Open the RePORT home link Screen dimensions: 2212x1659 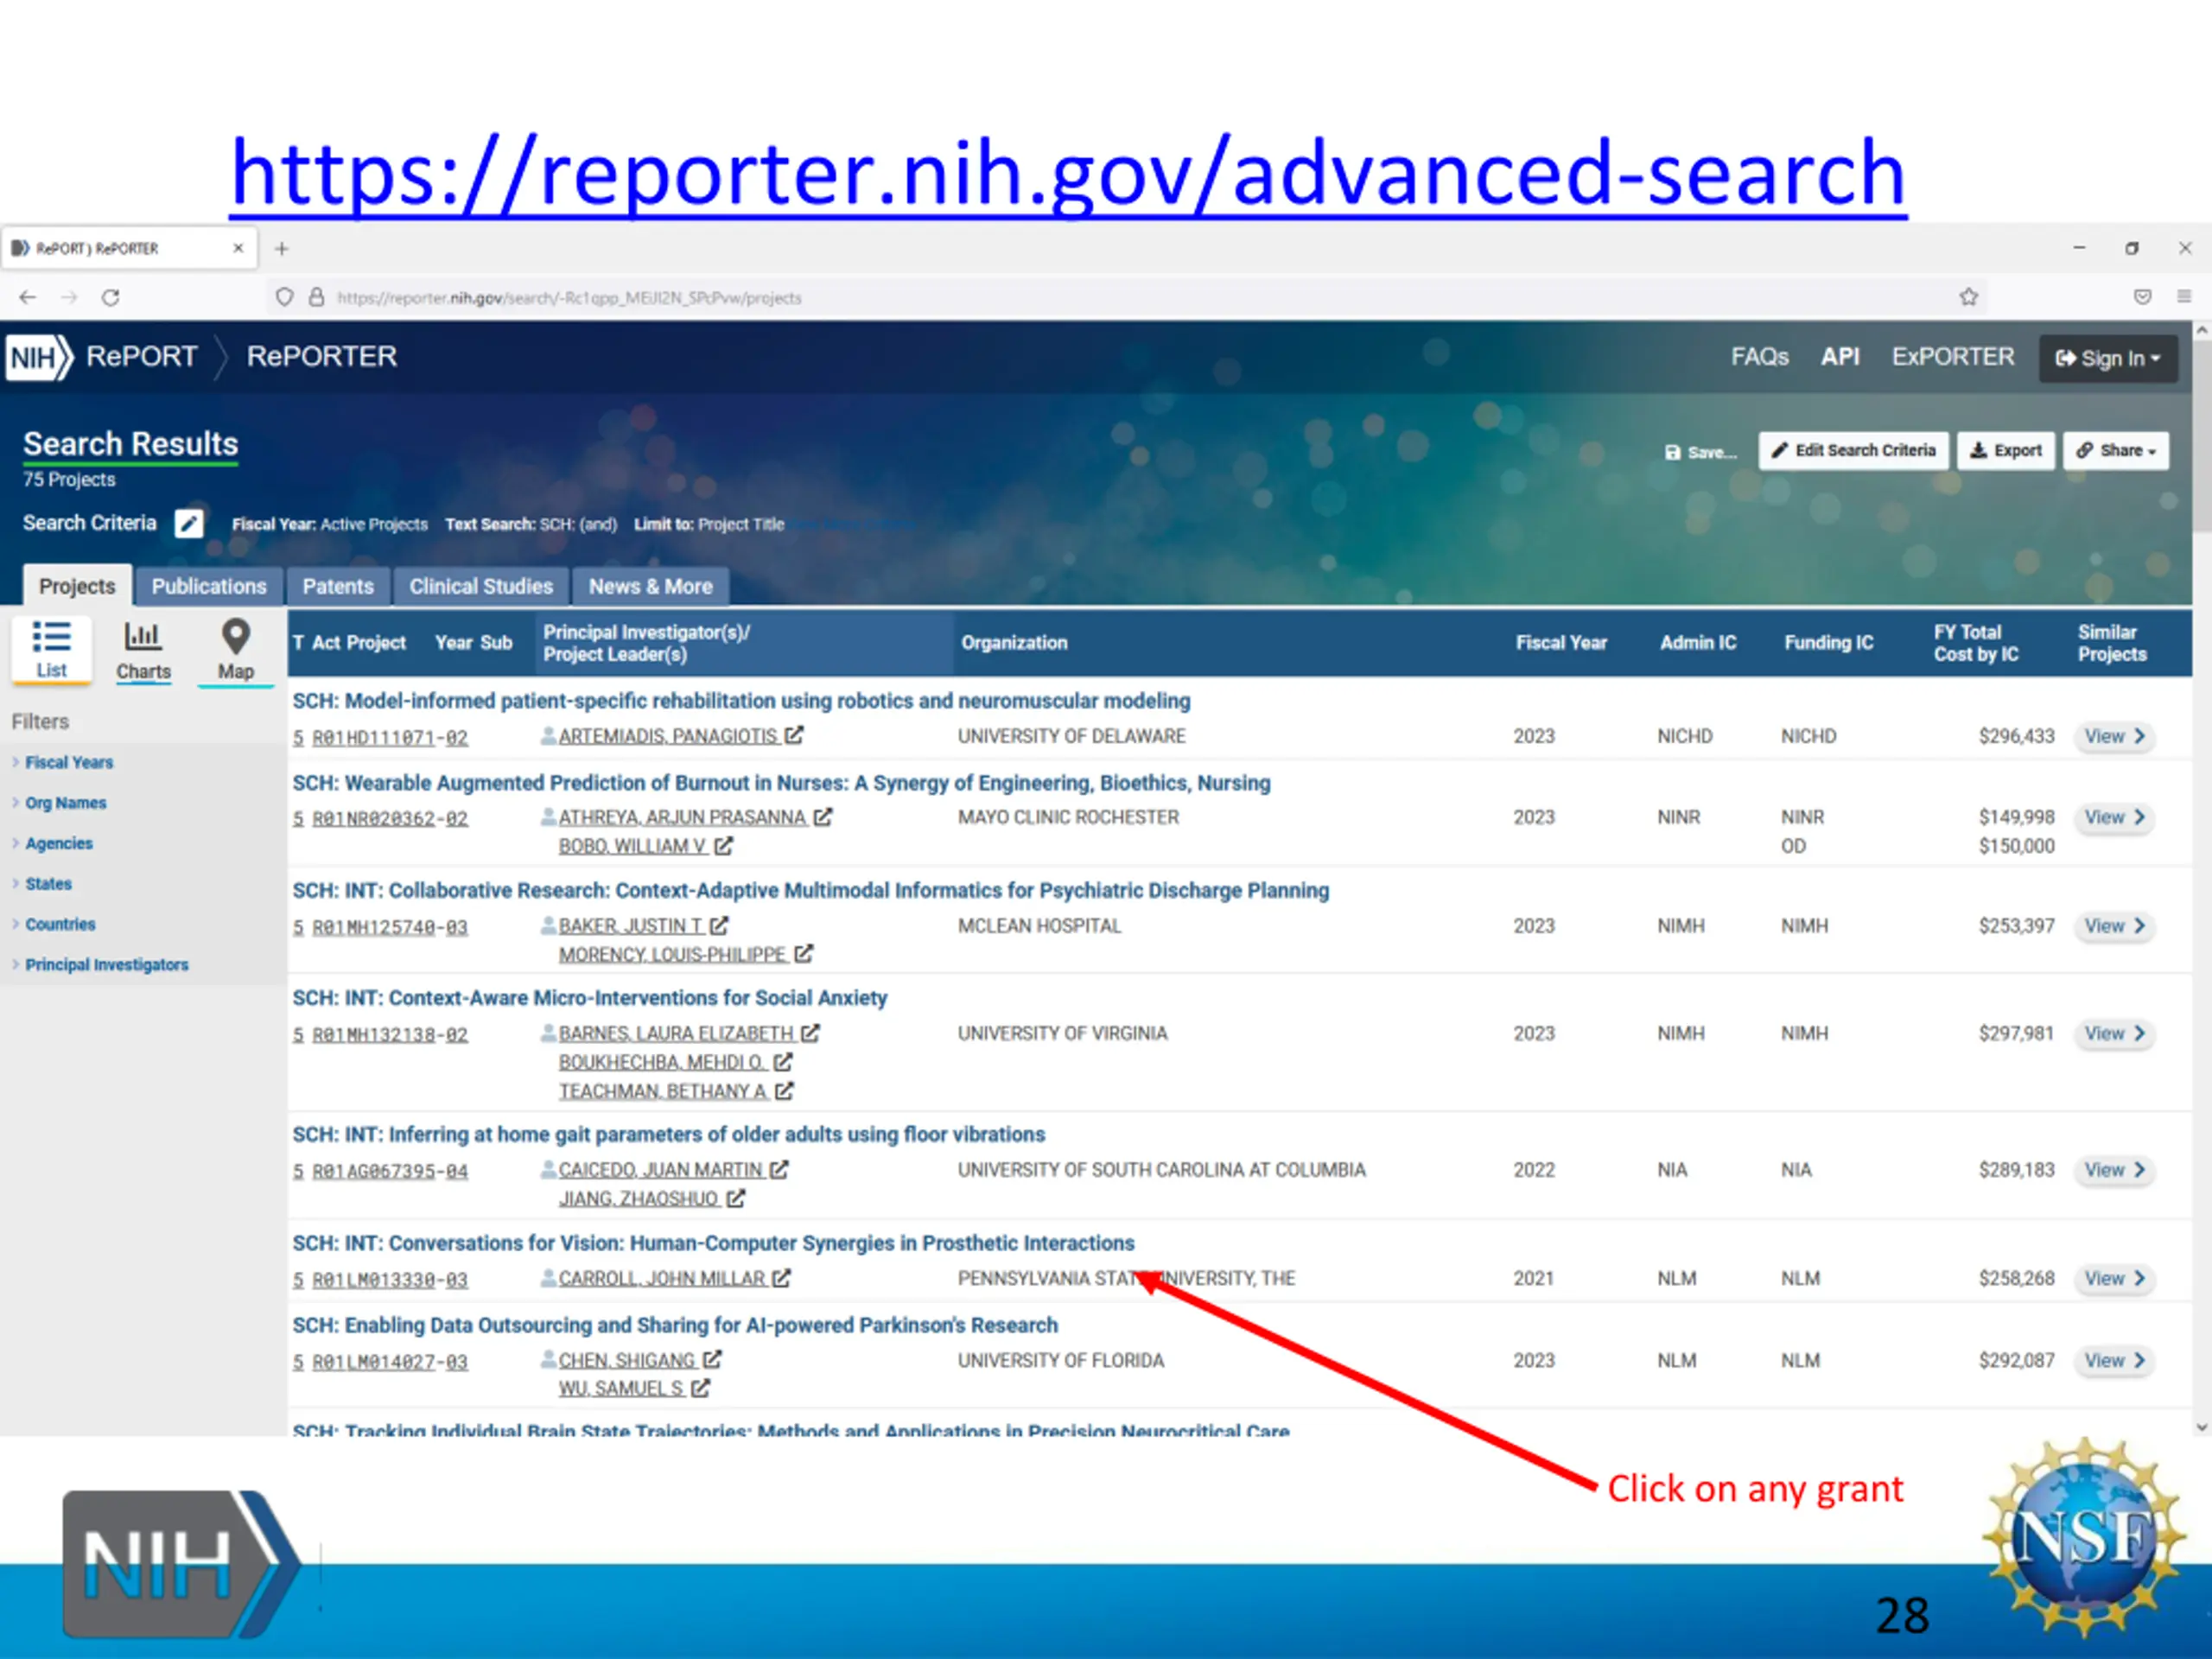pyautogui.click(x=142, y=357)
